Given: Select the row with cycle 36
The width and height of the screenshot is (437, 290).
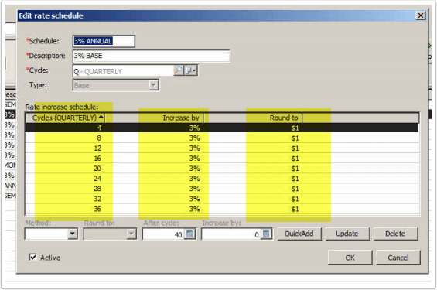Looking at the screenshot, I should [x=222, y=209].
